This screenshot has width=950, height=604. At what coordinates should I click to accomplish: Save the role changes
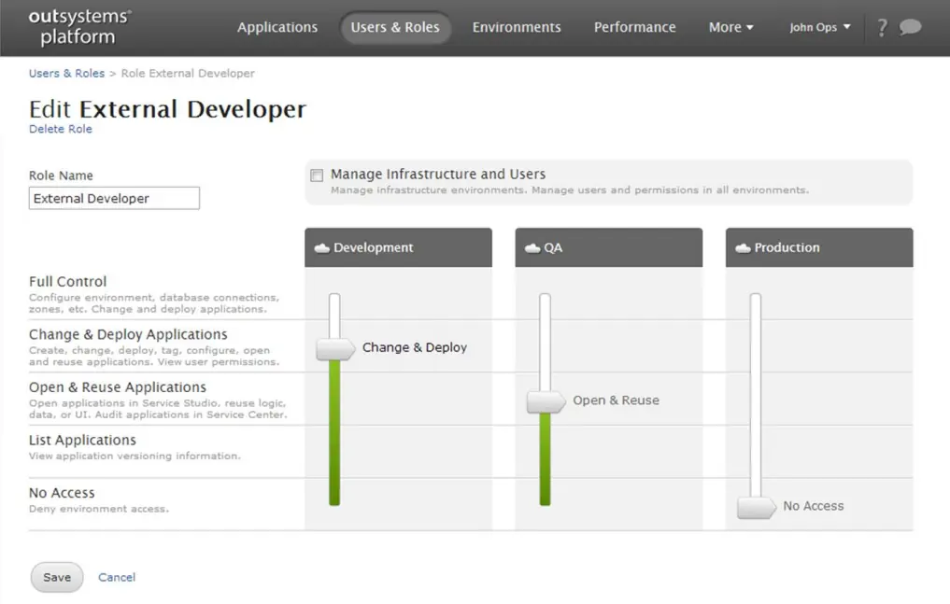57,577
